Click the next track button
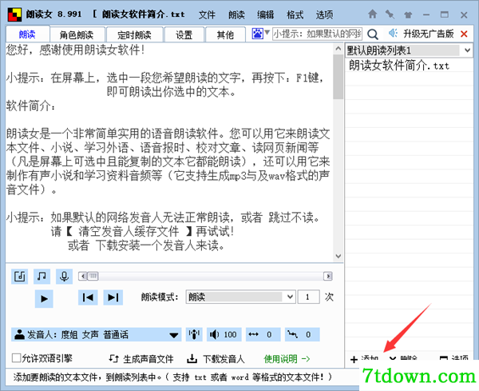The width and height of the screenshot is (479, 391). 113,297
